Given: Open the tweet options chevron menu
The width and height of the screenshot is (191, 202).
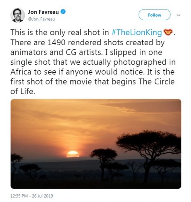Looking at the screenshot, I should [x=179, y=15].
